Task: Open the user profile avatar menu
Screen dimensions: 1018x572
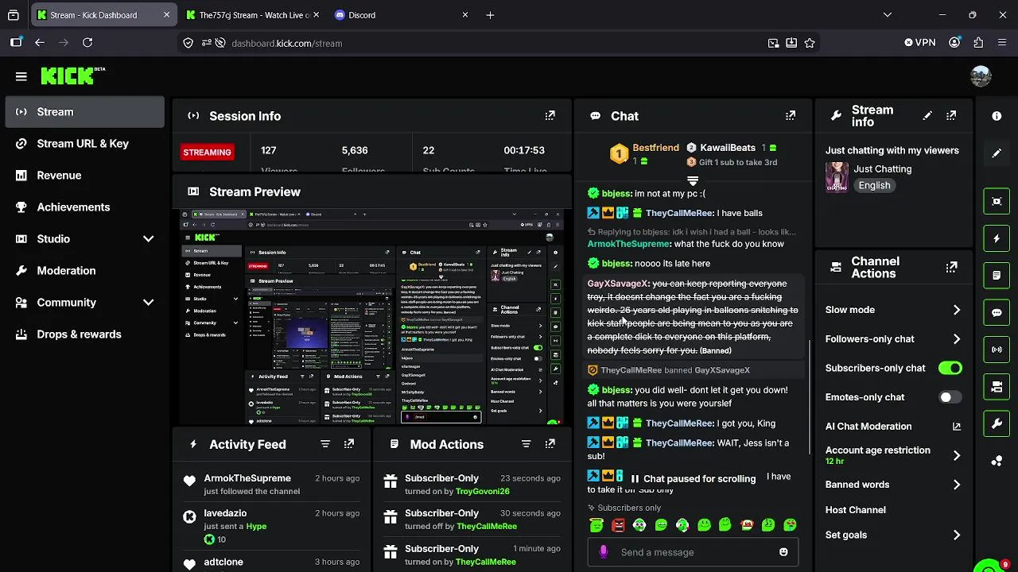Action: pyautogui.click(x=981, y=76)
